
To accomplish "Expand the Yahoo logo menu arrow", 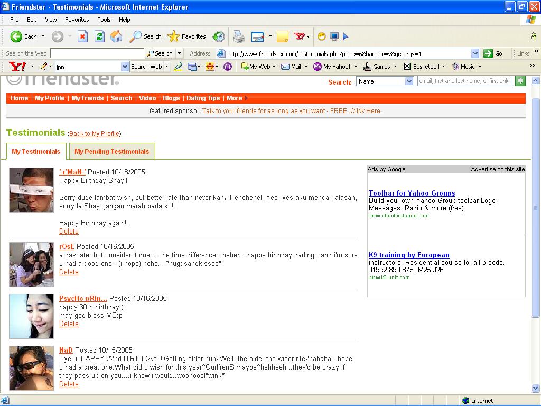I will 32,67.
